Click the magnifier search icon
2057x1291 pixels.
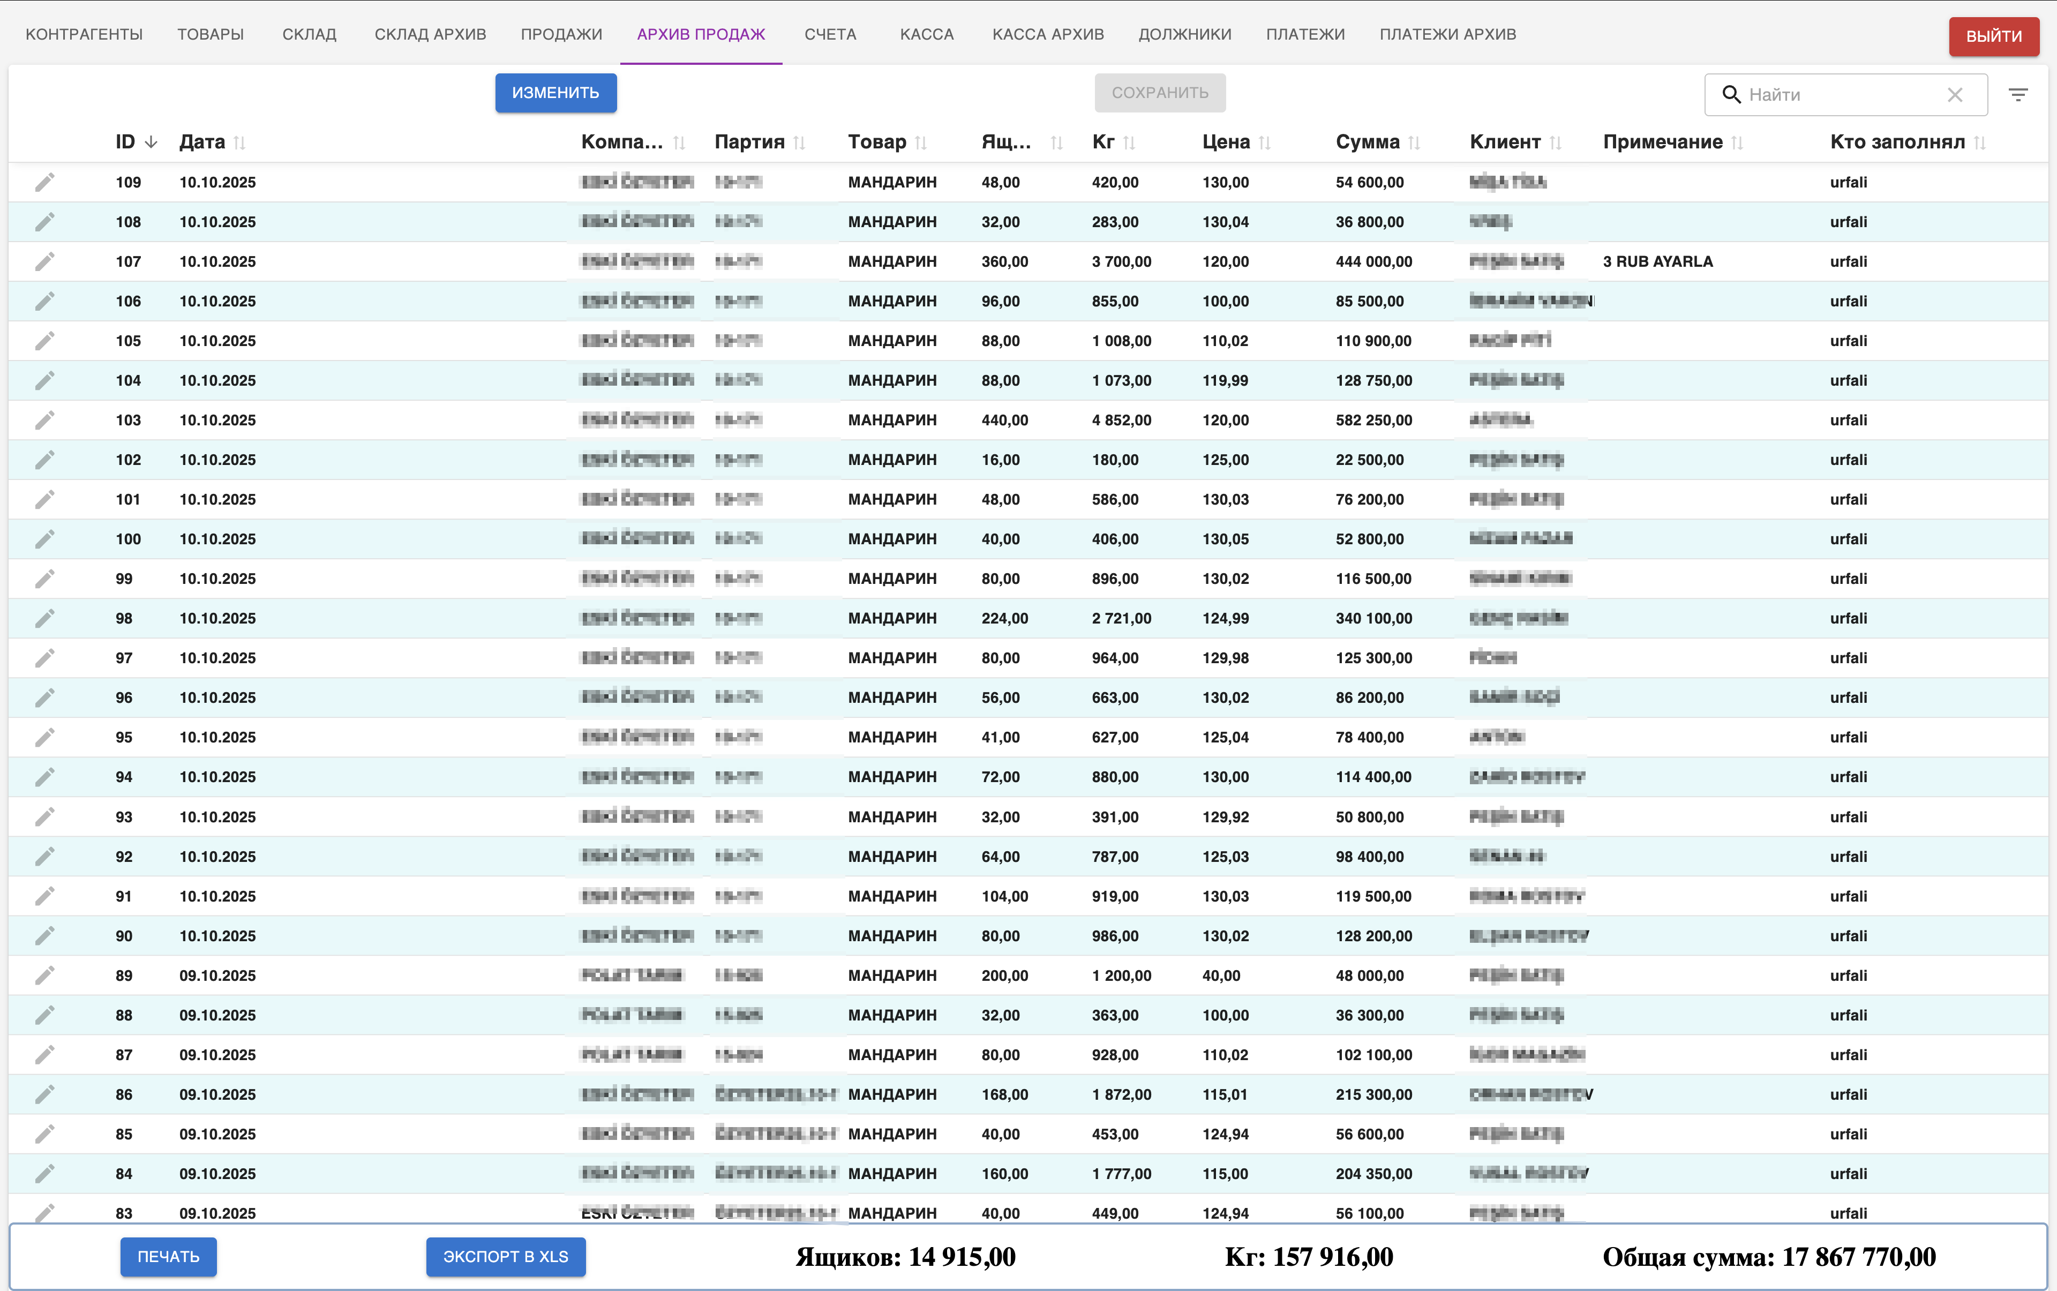tap(1731, 95)
